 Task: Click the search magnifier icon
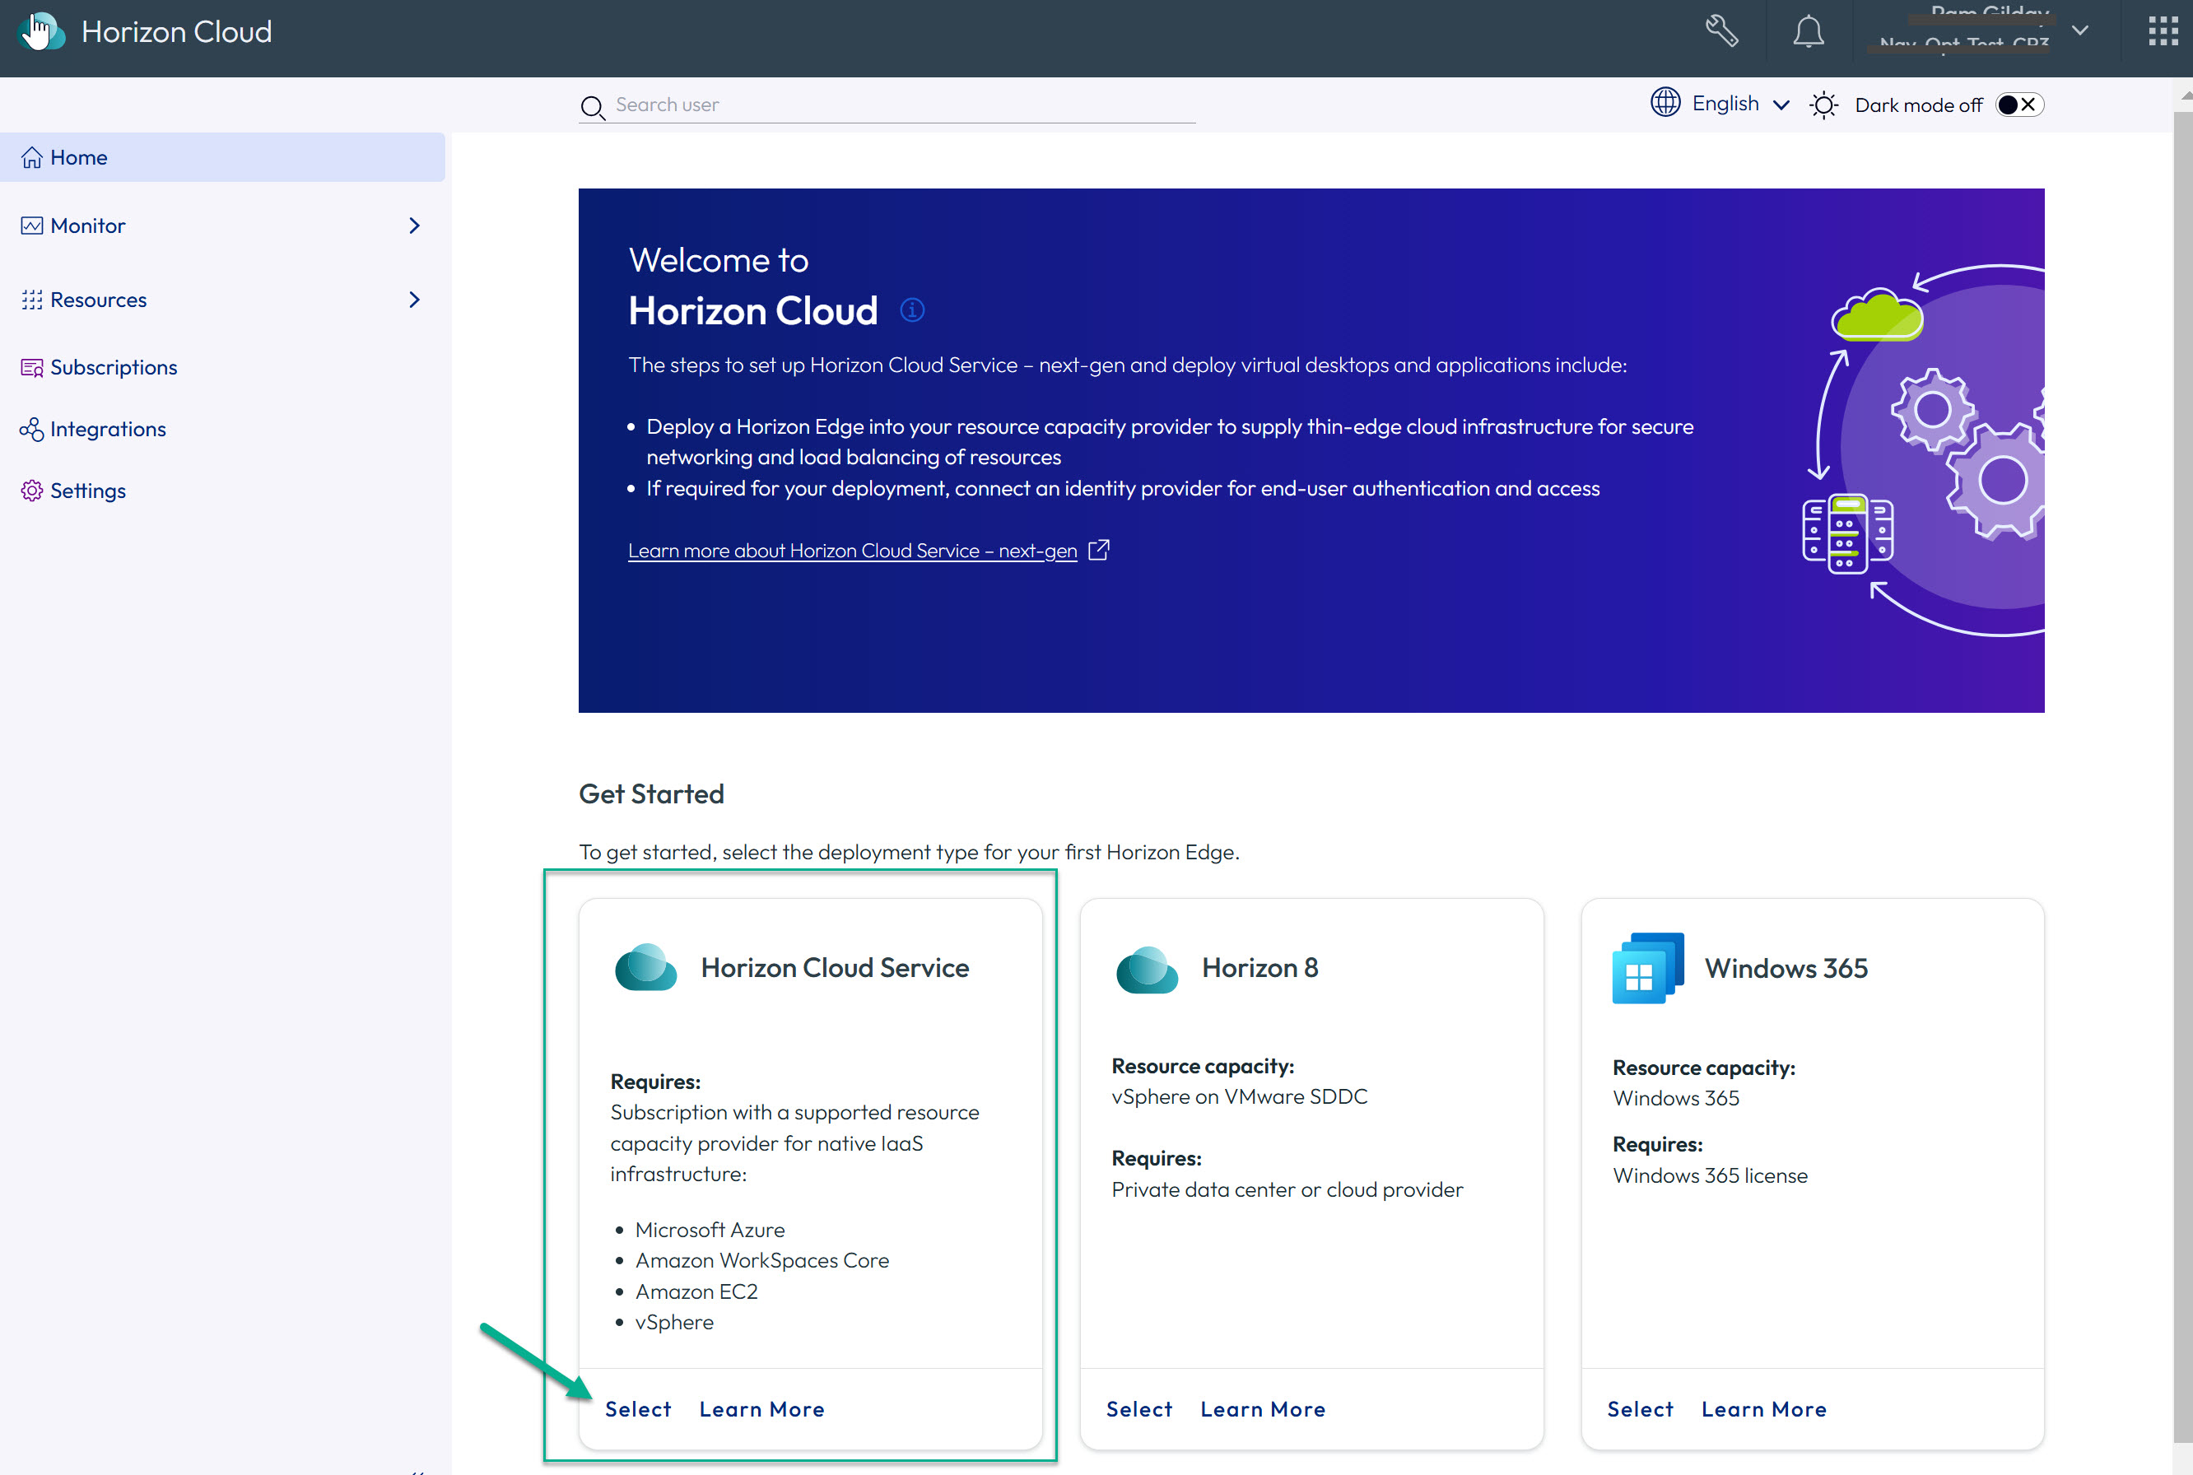592,107
